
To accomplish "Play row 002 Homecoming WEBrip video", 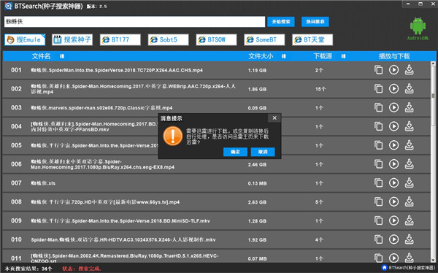I will click(394, 88).
